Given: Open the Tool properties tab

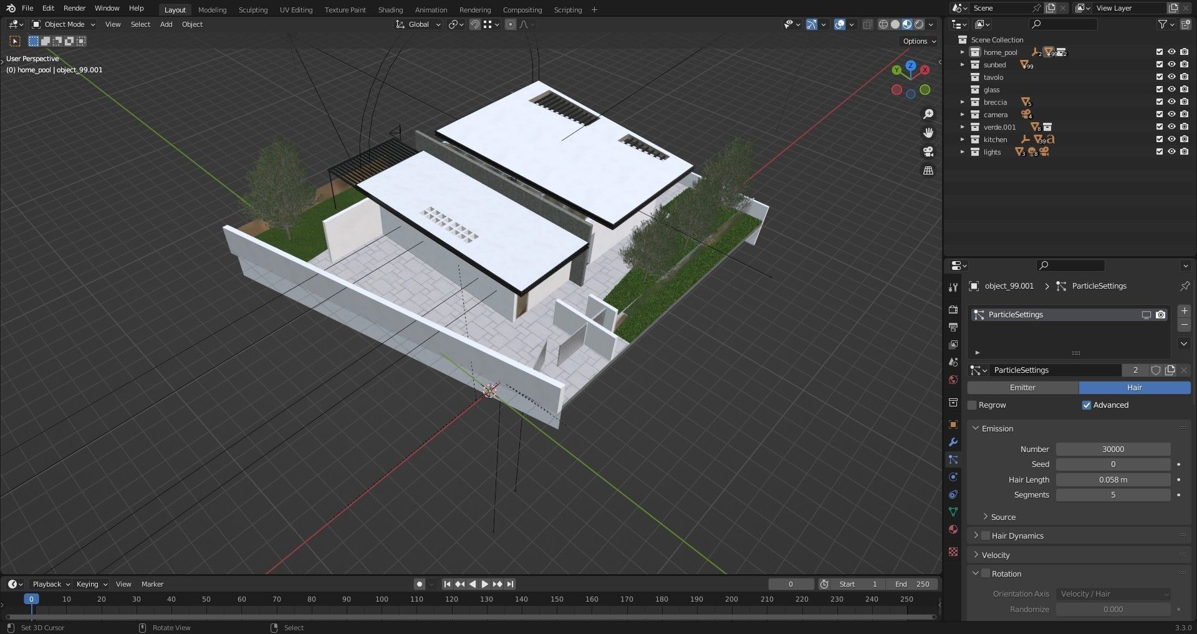Looking at the screenshot, I should tap(953, 287).
